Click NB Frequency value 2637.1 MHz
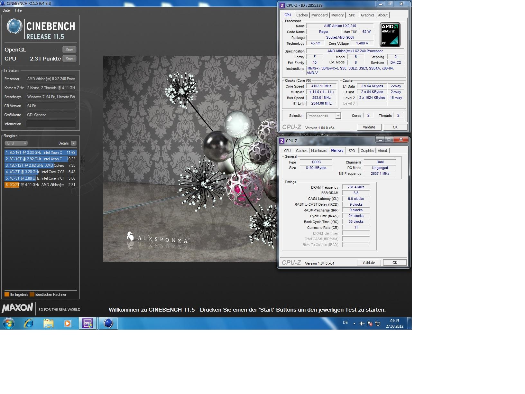This screenshot has width=525, height=394. (x=380, y=174)
